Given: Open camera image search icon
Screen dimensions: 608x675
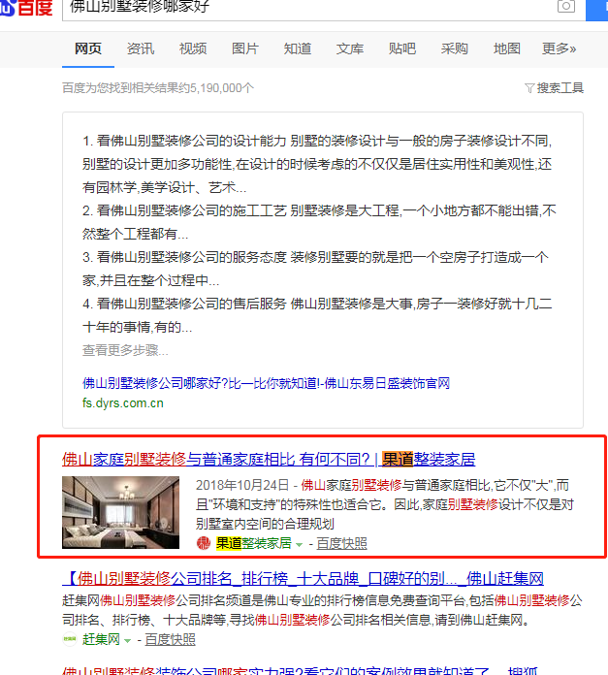Looking at the screenshot, I should [x=566, y=6].
